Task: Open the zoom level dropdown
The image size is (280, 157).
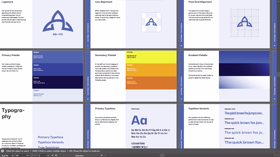Action: coord(13,155)
